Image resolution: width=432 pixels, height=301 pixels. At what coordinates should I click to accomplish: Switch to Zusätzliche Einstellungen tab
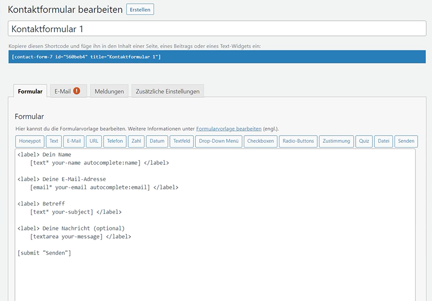click(168, 91)
